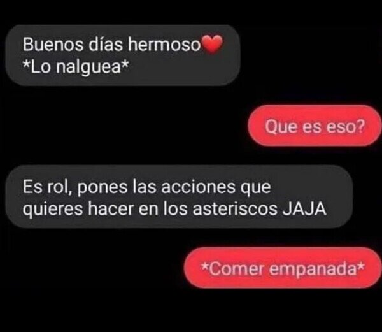Click the word 'acciones' in the explanation message
The image size is (382, 332).
(x=198, y=187)
